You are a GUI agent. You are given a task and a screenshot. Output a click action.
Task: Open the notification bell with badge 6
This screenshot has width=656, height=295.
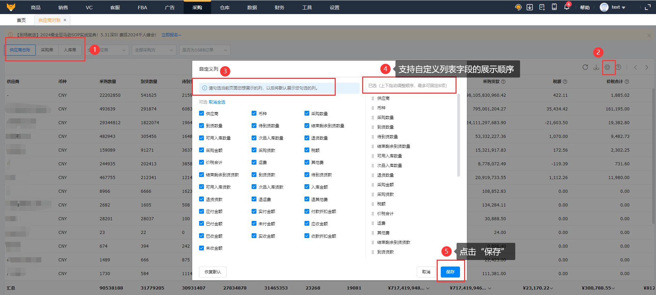[x=566, y=7]
